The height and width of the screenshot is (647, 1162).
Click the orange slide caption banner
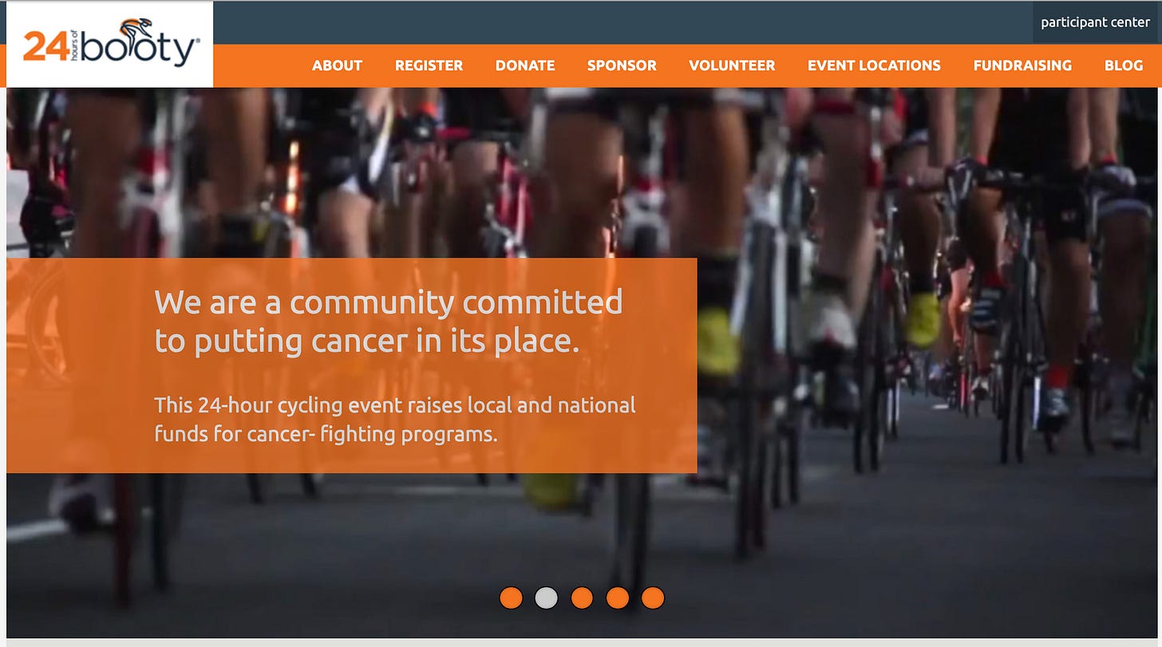[351, 365]
